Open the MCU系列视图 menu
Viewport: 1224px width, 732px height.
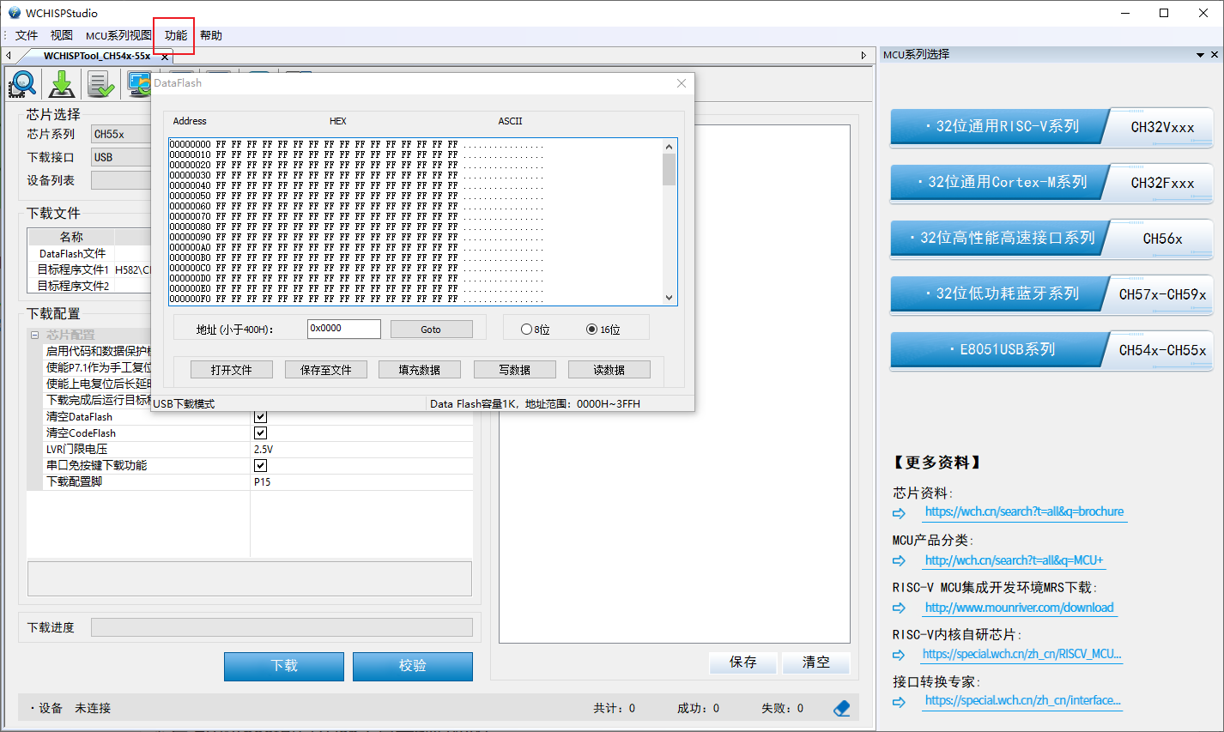tap(118, 35)
